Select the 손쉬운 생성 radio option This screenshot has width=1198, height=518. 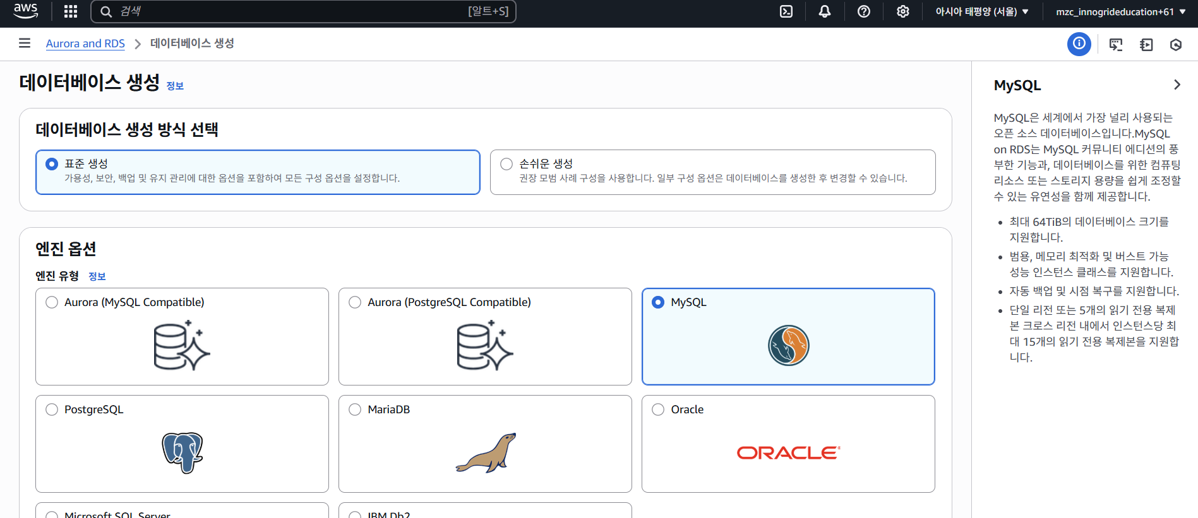point(506,164)
